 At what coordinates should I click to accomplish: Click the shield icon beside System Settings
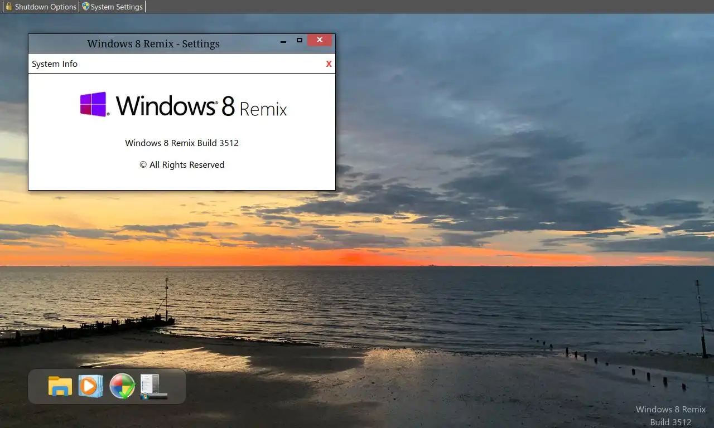click(85, 7)
